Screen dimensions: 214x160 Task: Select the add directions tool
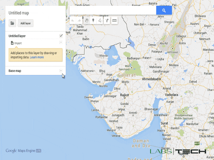(107, 20)
